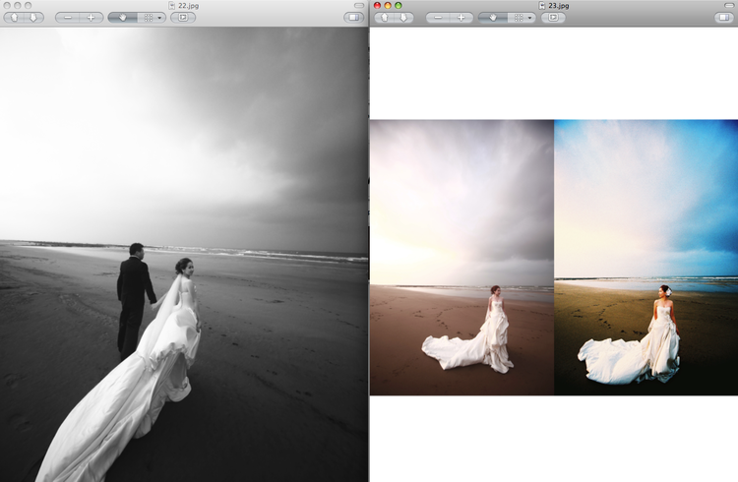The width and height of the screenshot is (738, 482).
Task: Open the select tool dropdown arrow in 22.jpg window
Action: (x=160, y=18)
